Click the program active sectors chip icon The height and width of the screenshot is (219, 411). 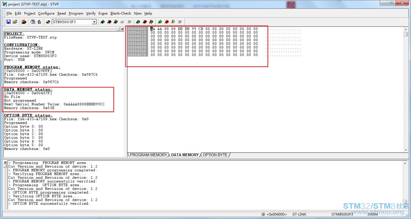[x=145, y=22]
